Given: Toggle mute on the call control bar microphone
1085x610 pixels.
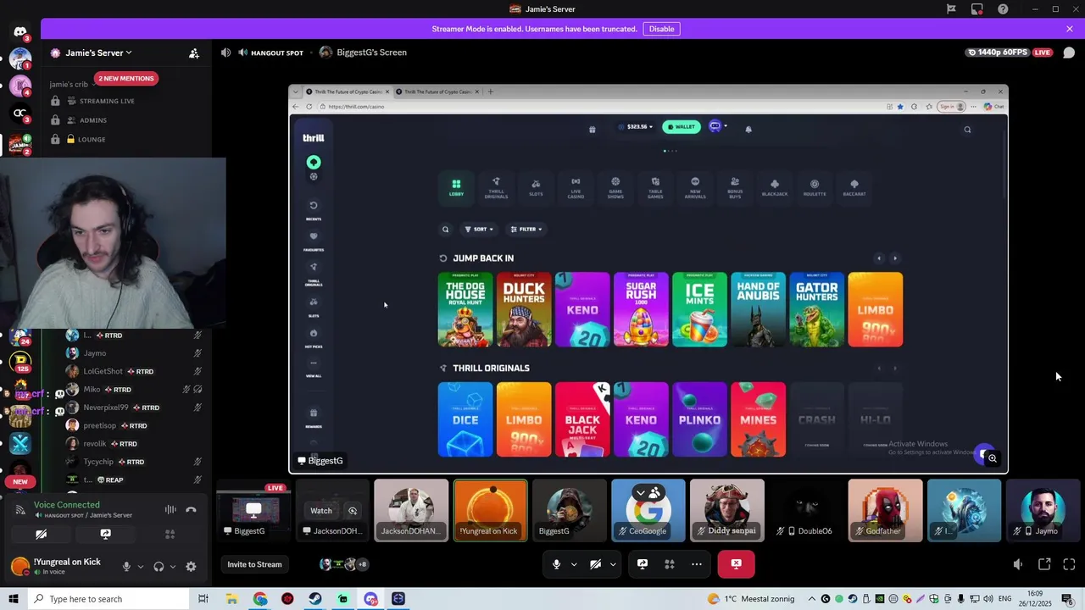Looking at the screenshot, I should 556,564.
